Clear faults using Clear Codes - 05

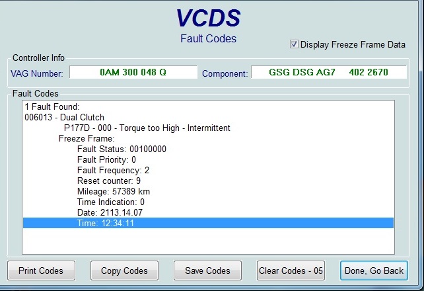click(291, 270)
